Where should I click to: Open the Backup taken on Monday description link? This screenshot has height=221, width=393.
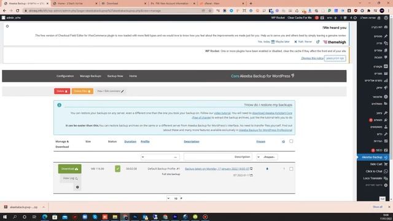coord(217,169)
